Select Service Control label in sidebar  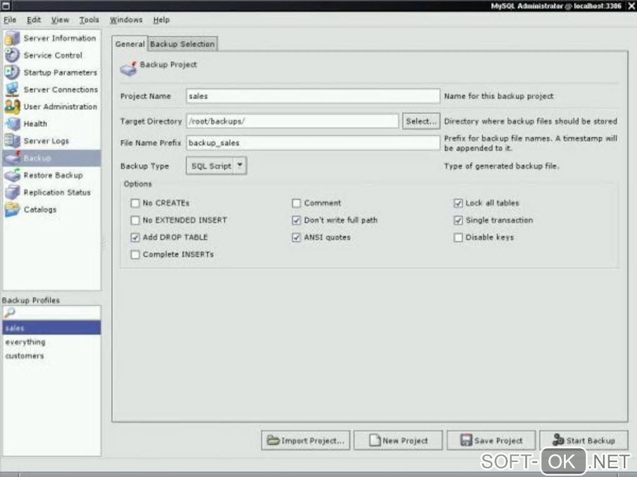53,55
